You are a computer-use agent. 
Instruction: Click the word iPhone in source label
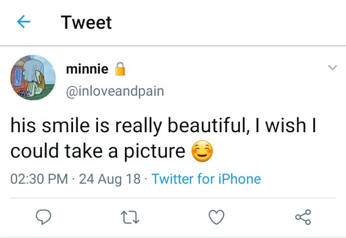(x=240, y=178)
